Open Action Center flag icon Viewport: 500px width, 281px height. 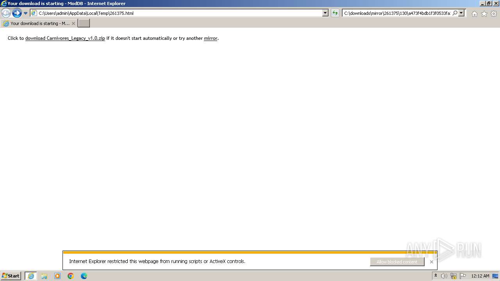click(x=463, y=276)
